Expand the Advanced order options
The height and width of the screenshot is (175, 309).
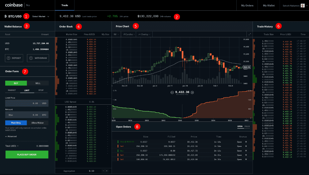point(11,136)
